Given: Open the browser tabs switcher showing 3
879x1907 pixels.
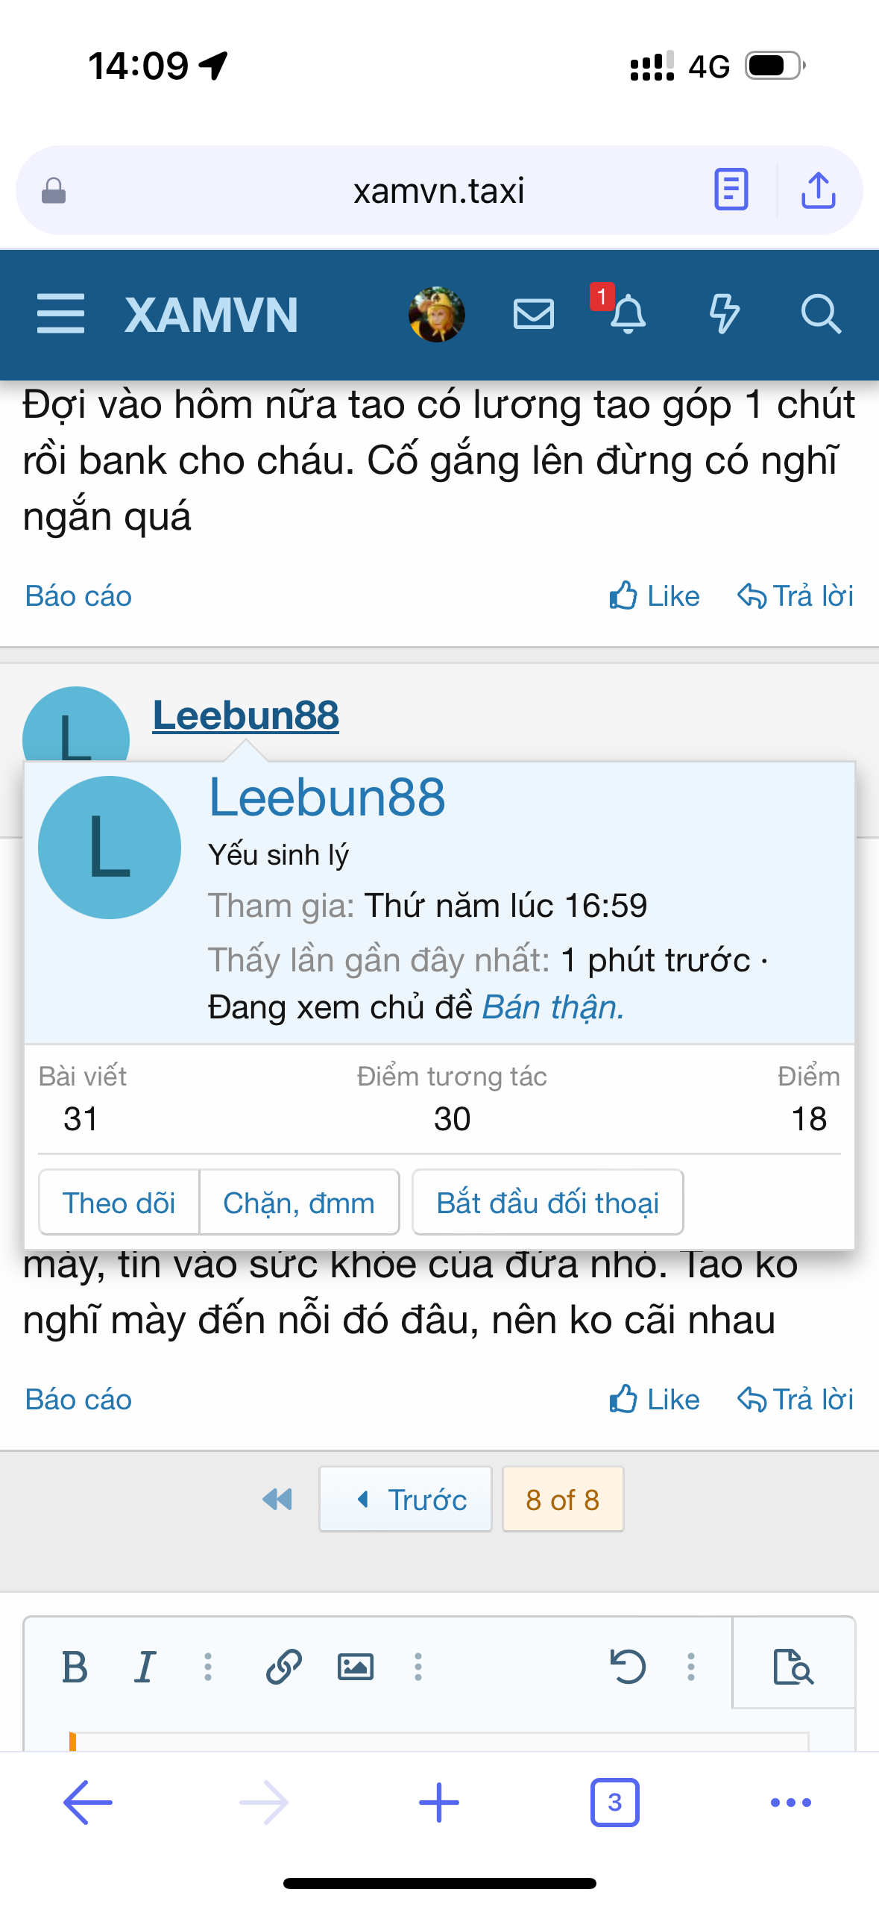Looking at the screenshot, I should coord(614,1802).
